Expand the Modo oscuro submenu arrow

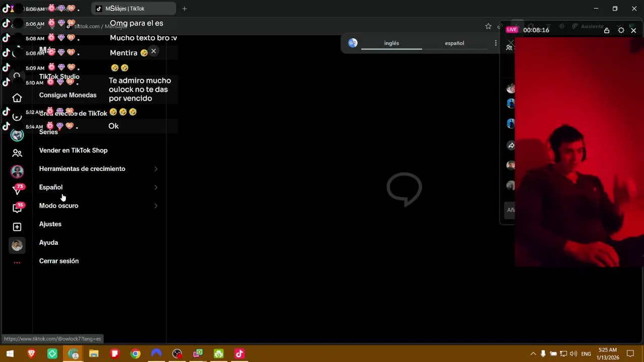[156, 206]
